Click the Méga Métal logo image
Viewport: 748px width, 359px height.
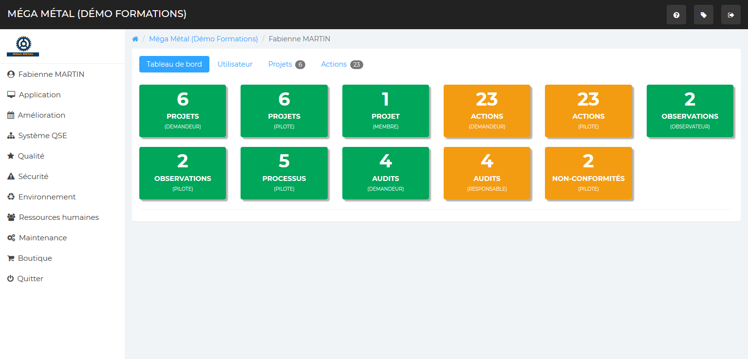pos(23,46)
